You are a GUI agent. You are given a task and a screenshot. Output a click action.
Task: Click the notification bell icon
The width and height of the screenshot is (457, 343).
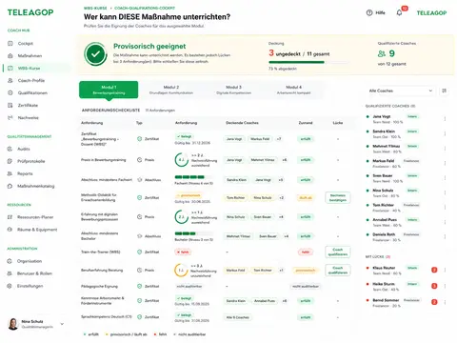click(399, 12)
